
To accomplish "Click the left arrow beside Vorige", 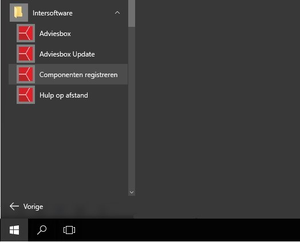I will coord(14,207).
